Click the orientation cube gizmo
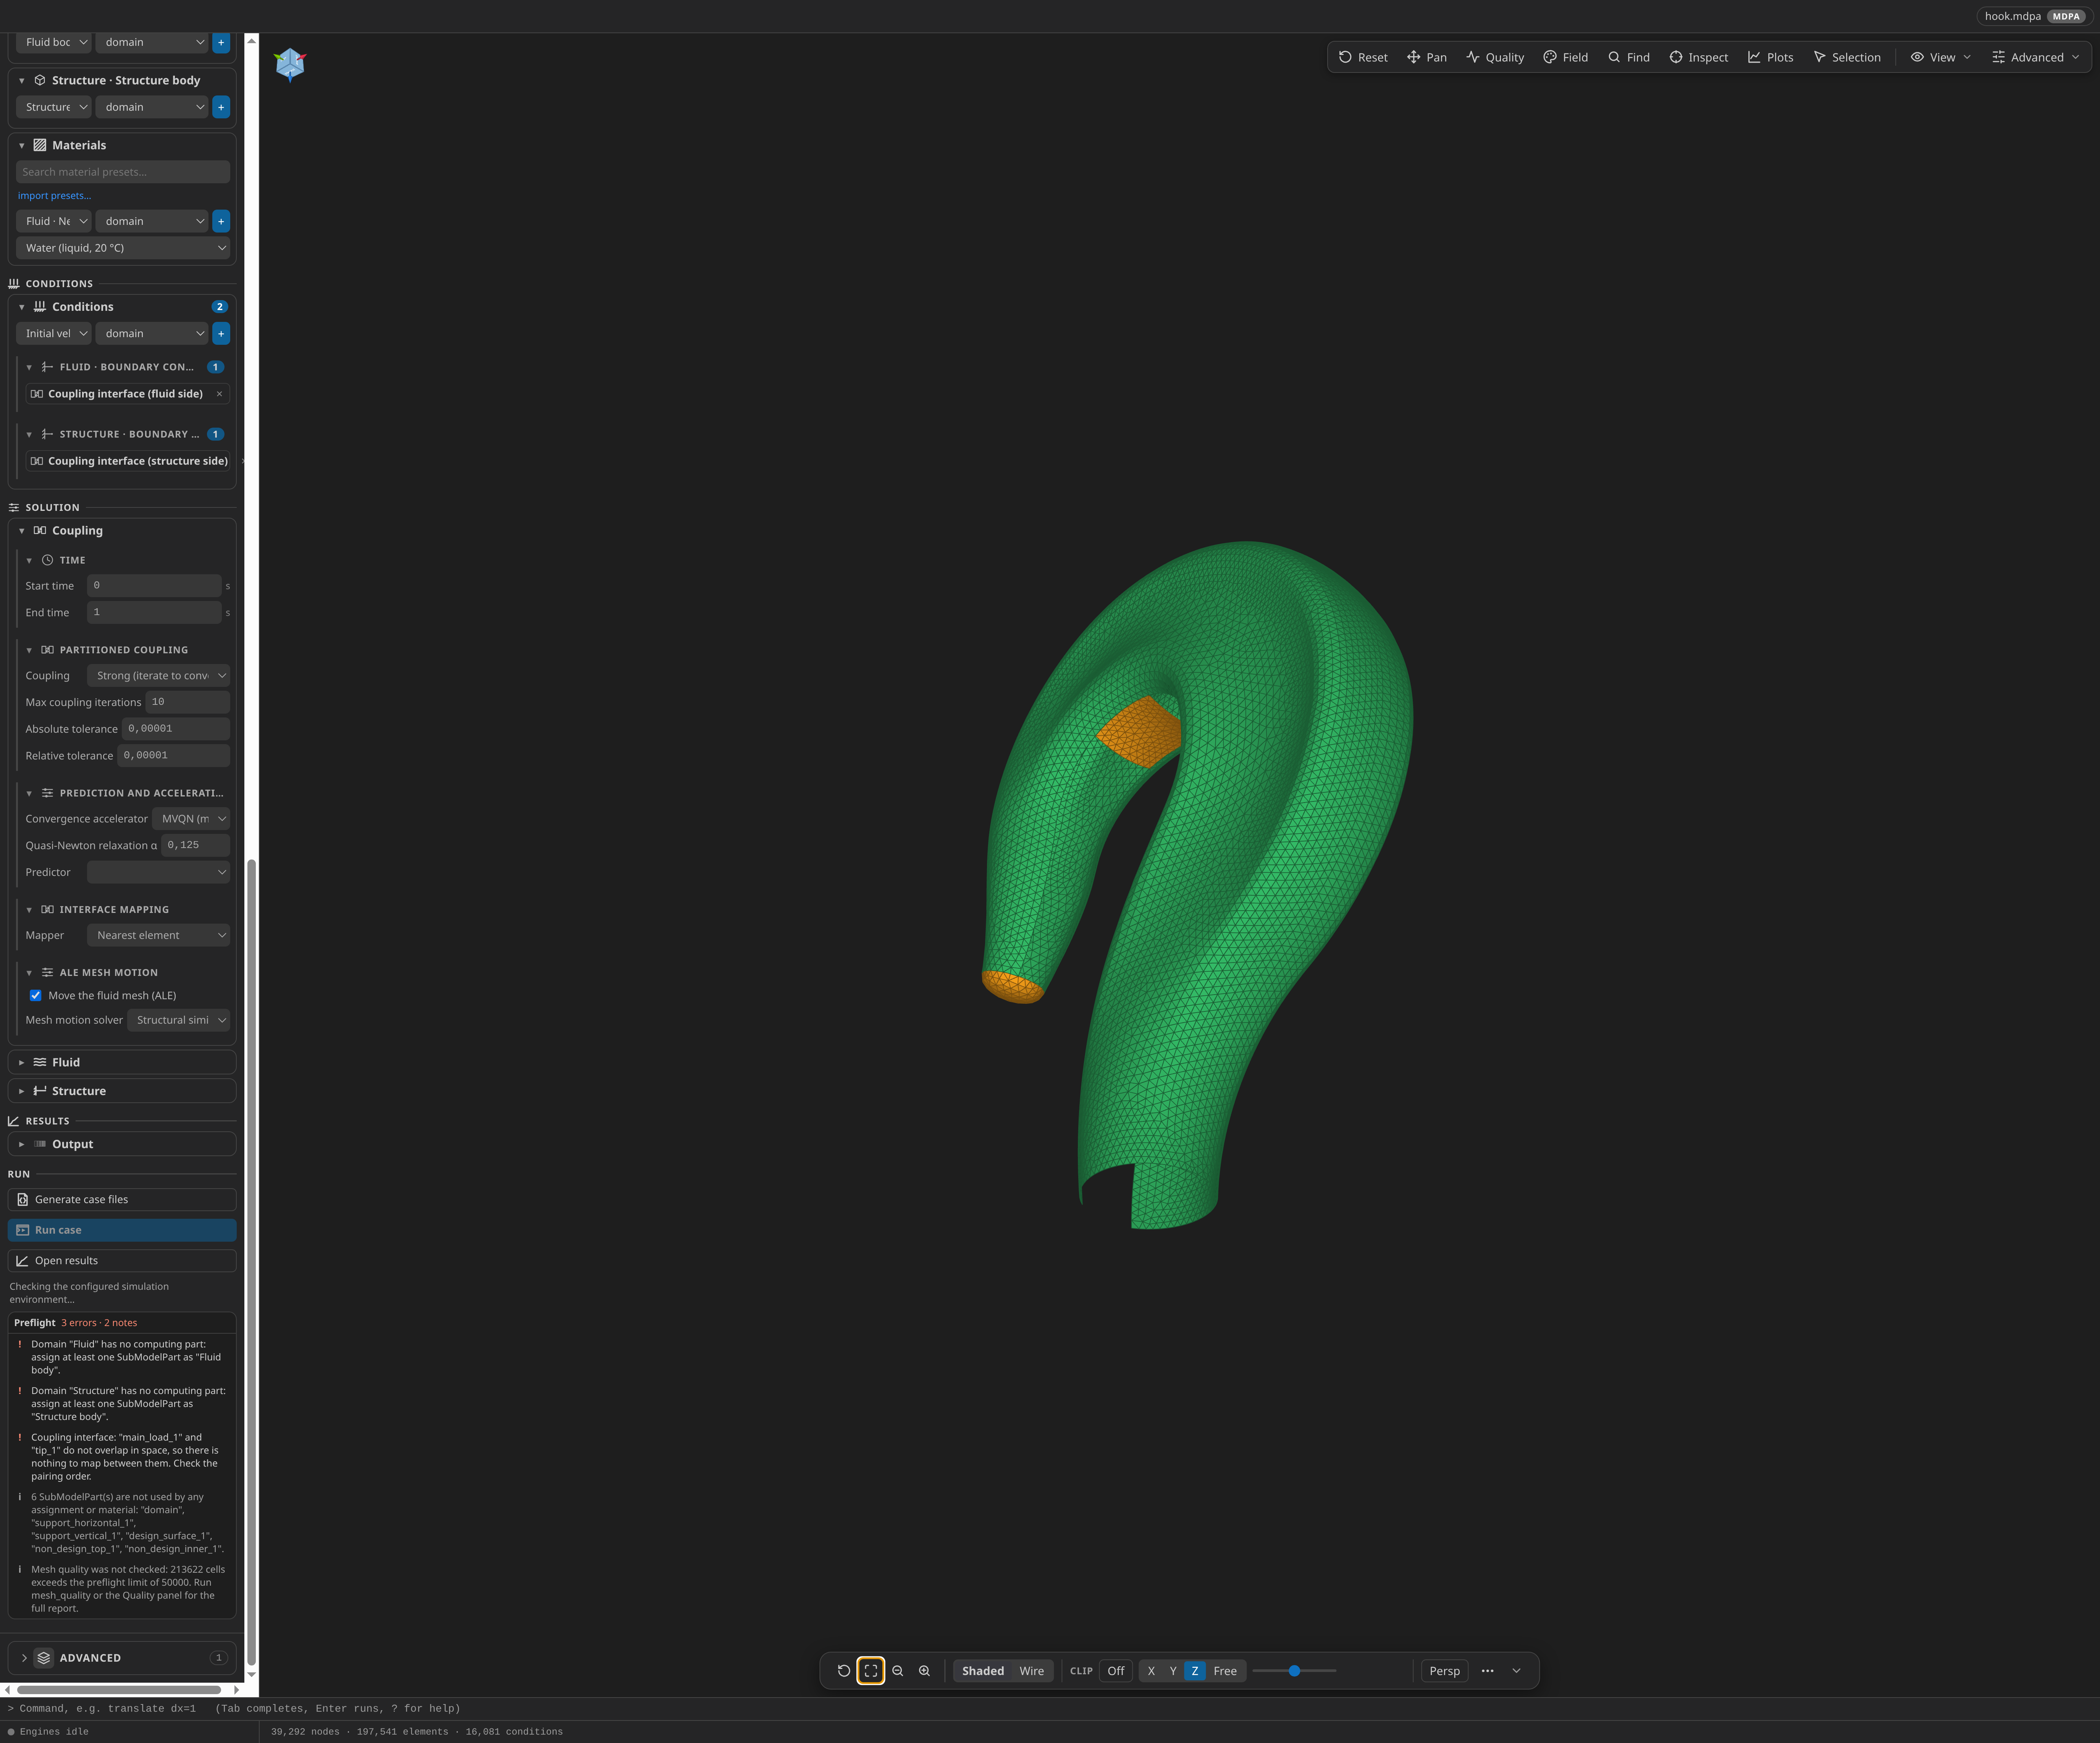Screen dimensions: 2100x1743 pyautogui.click(x=290, y=64)
